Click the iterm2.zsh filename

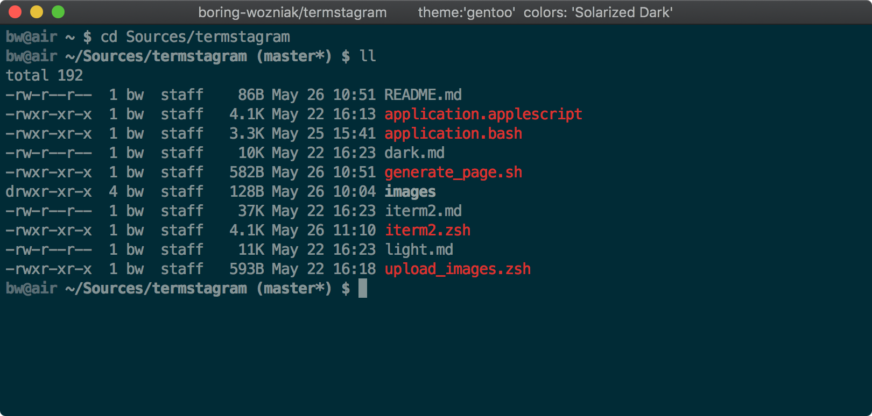[x=427, y=231]
